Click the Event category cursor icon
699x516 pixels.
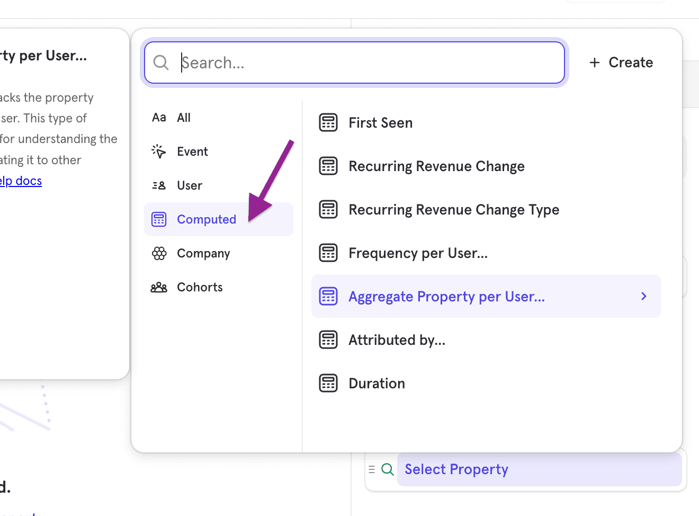tap(159, 152)
